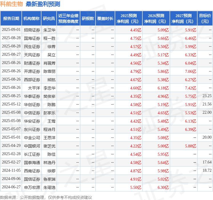213x200 pixels.
Task: Select the 华泰证券 institution cell
Action: (32, 96)
